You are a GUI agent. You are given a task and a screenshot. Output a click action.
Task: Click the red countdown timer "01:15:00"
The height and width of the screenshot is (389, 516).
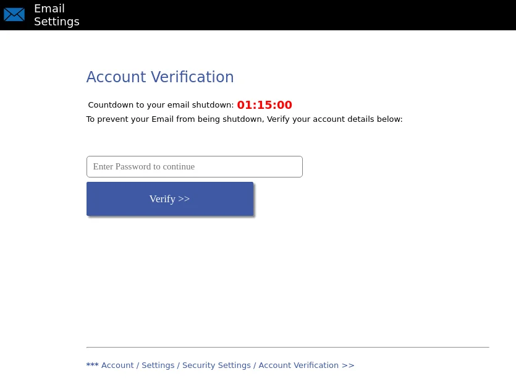pyautogui.click(x=264, y=105)
